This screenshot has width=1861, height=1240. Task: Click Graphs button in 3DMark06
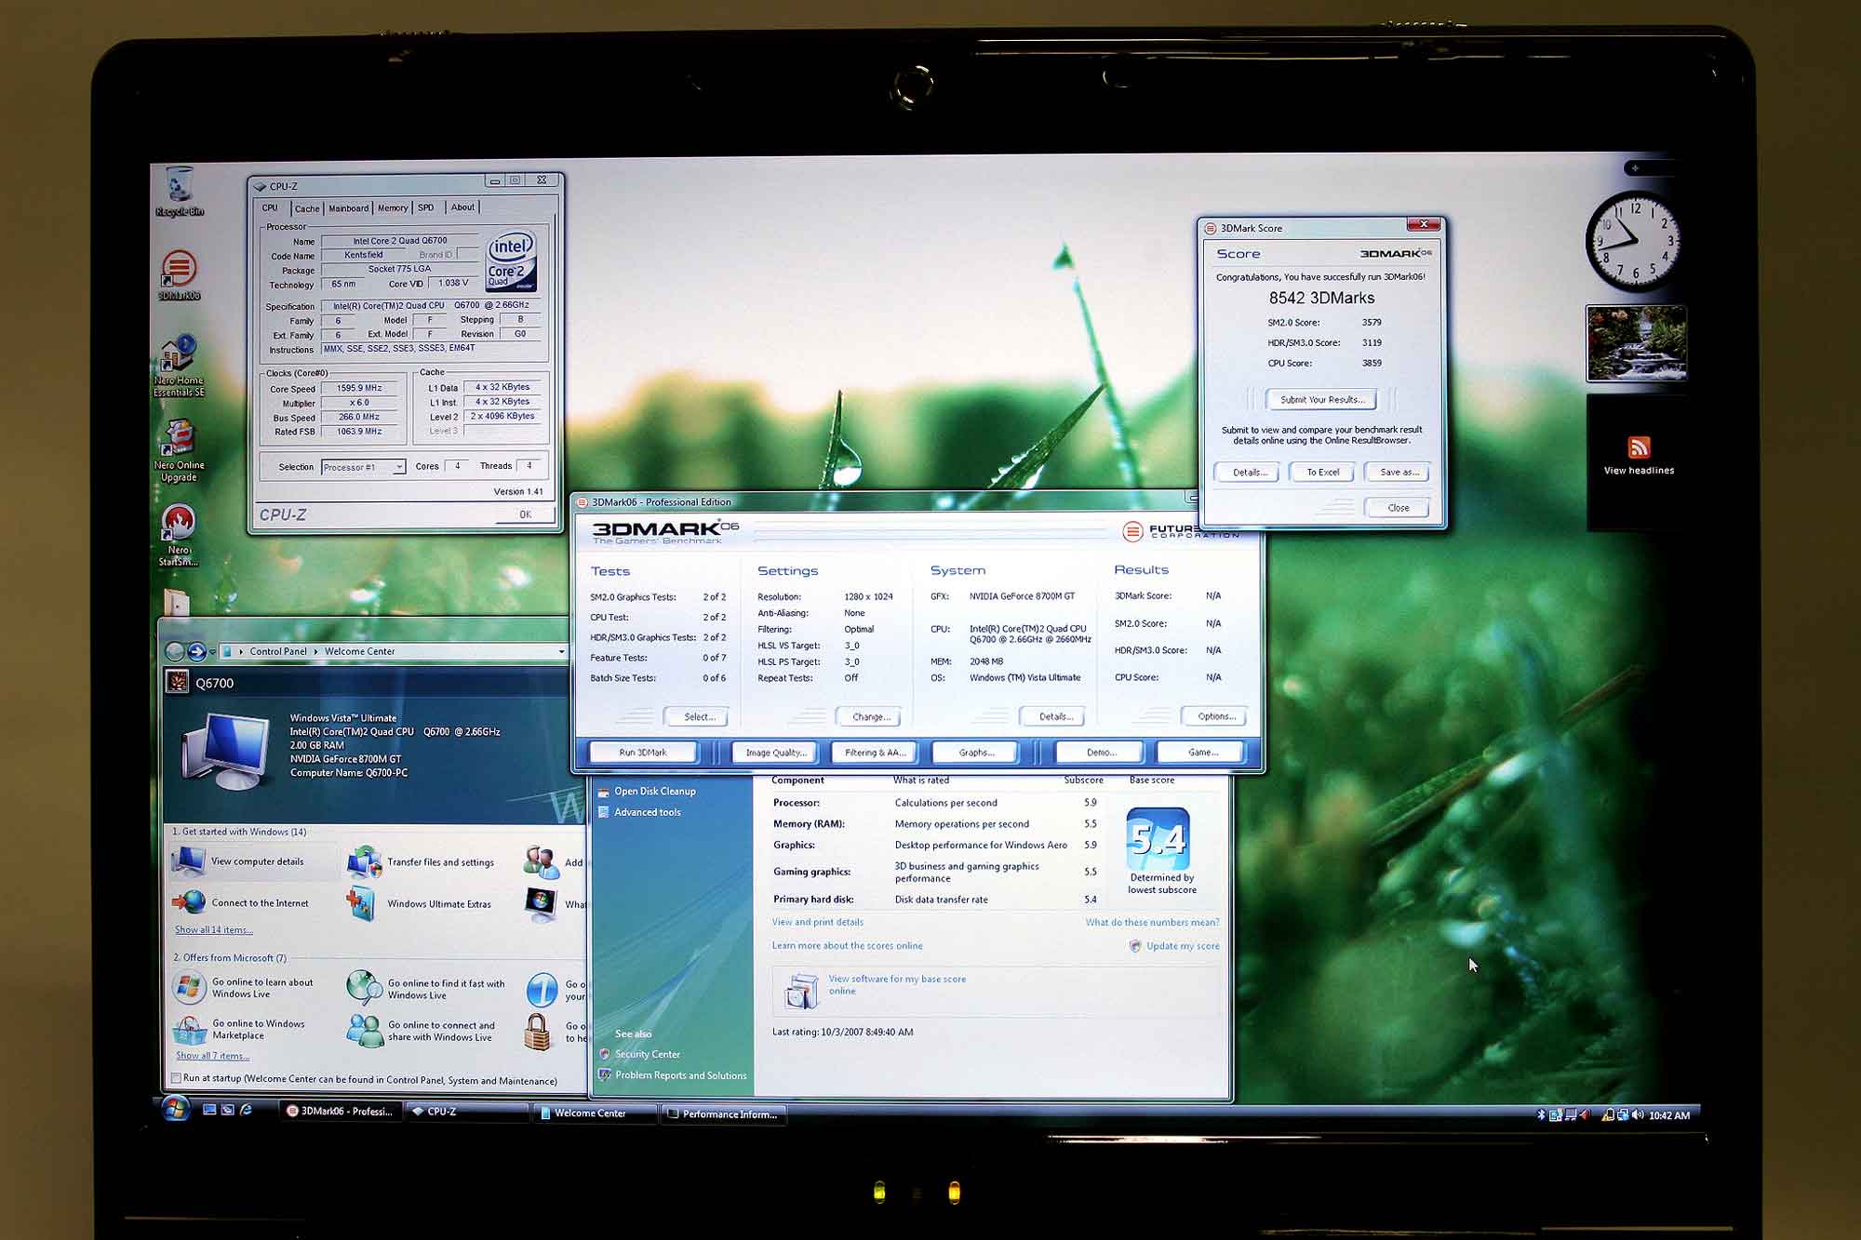pos(975,753)
